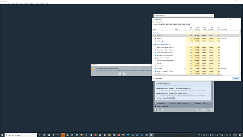Click the Calculator icon in background processes
This screenshot has width=243, height=137.
click(155, 68)
